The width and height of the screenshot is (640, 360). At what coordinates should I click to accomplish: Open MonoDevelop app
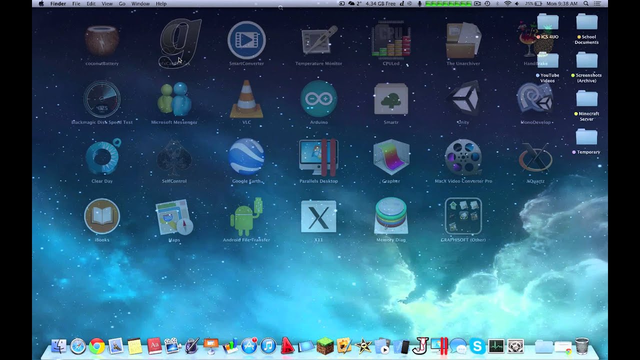(535, 99)
